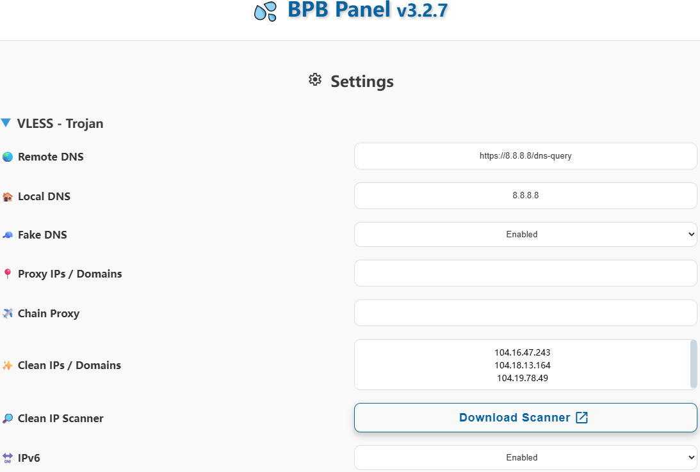Click the cap icon beside Fake DNS
This screenshot has width=700, height=472.
(8, 235)
